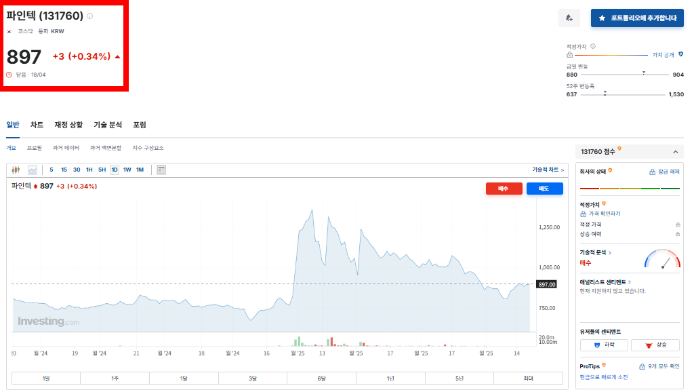This screenshot has height=390, width=694.
Task: Select the 5 minute interval
Action: (x=52, y=170)
